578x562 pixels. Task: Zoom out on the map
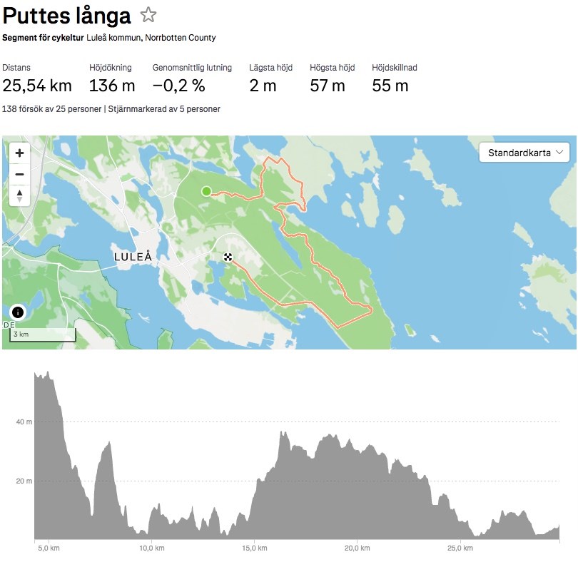coord(19,174)
